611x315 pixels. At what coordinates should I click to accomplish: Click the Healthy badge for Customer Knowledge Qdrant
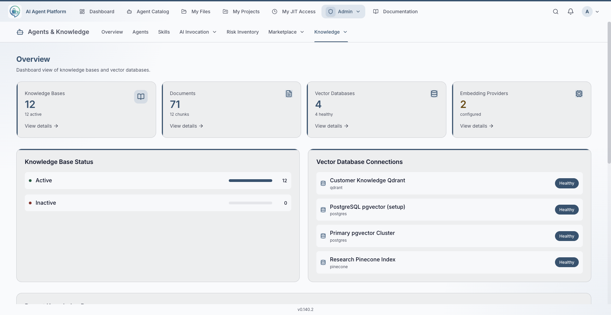pyautogui.click(x=567, y=183)
